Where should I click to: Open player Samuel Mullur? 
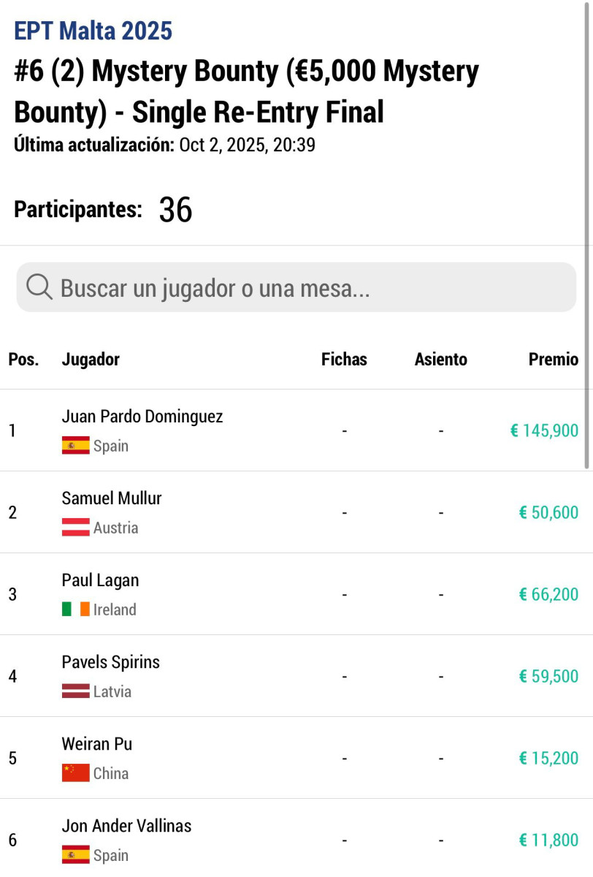click(112, 498)
